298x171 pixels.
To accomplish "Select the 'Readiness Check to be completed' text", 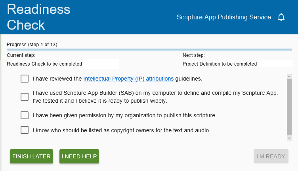I will tap(44, 64).
